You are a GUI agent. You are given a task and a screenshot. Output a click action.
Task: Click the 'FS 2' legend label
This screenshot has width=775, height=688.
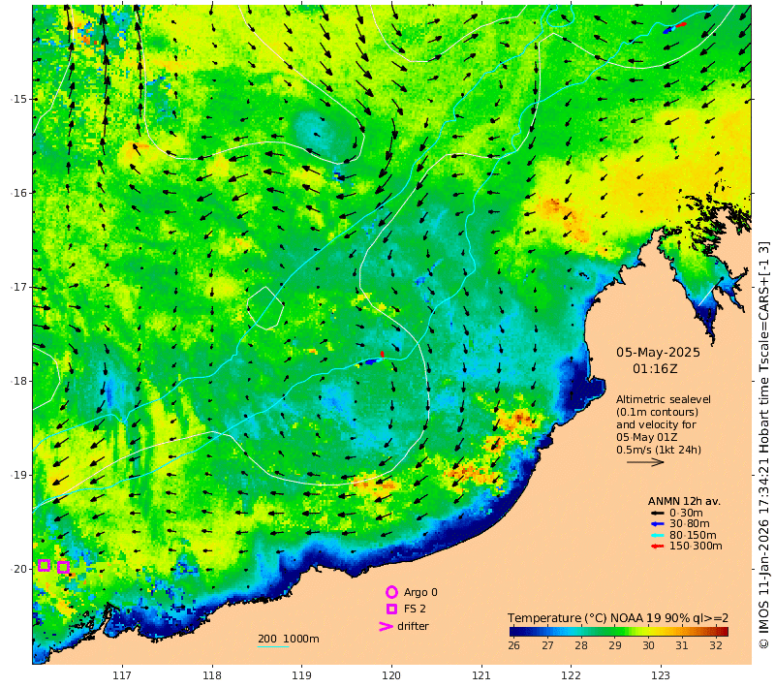click(x=415, y=609)
